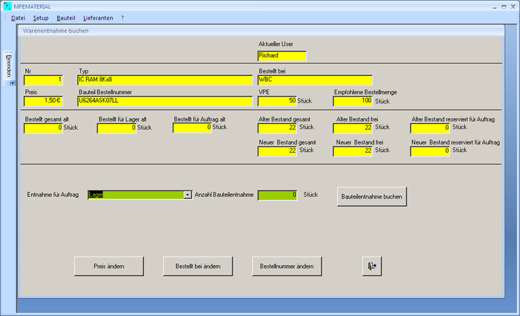Image resolution: width=520 pixels, height=316 pixels.
Task: Open the Bauteil menu
Action: point(65,18)
